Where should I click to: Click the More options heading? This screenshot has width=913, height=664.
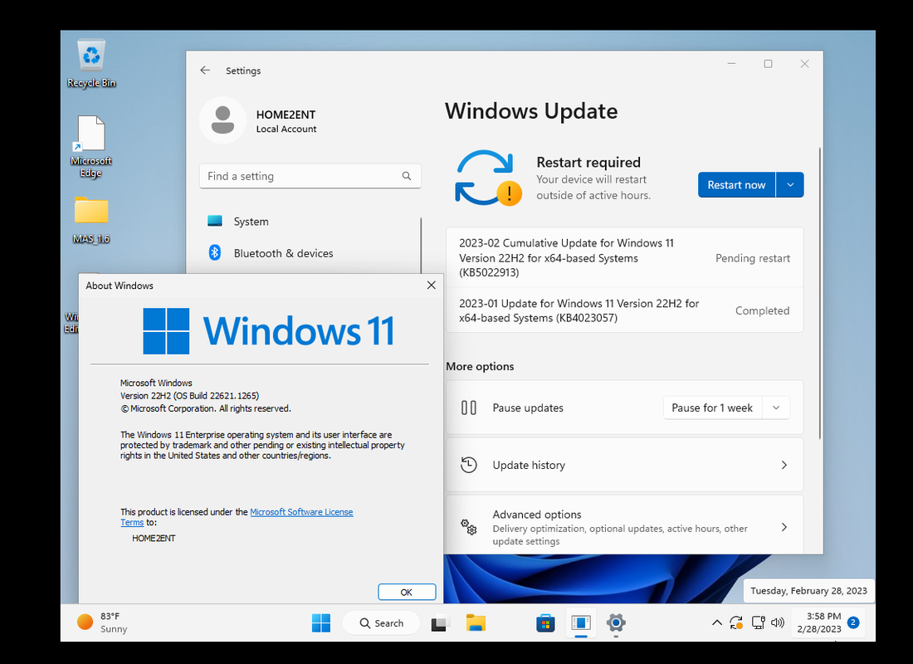(480, 366)
